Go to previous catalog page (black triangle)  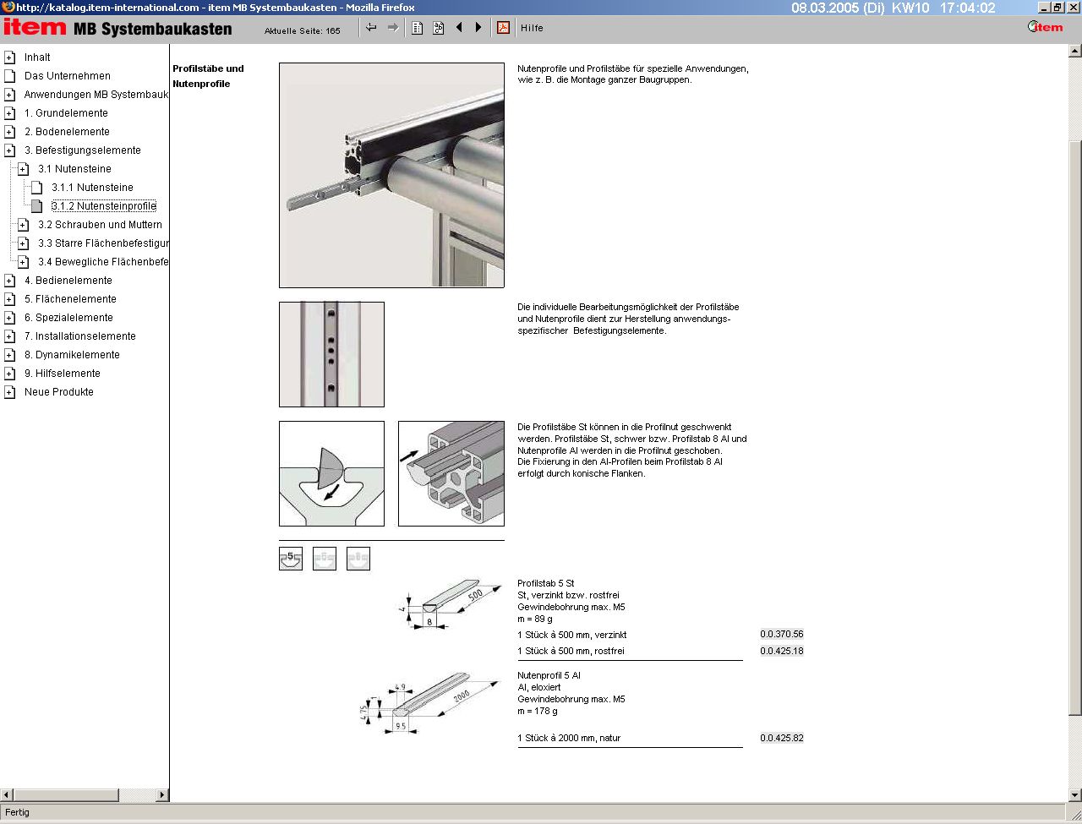pos(459,28)
